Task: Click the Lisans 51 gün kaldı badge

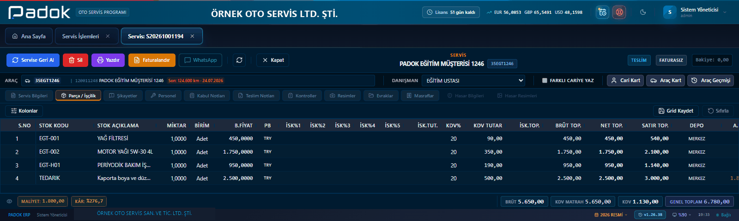Action: (x=451, y=12)
